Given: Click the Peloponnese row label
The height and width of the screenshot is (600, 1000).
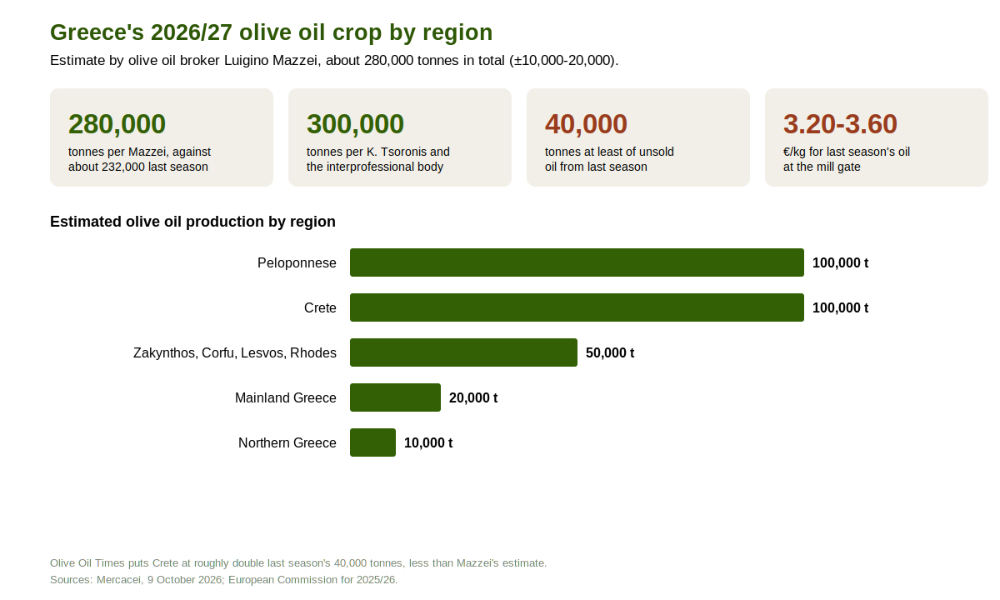Looking at the screenshot, I should (x=297, y=262).
